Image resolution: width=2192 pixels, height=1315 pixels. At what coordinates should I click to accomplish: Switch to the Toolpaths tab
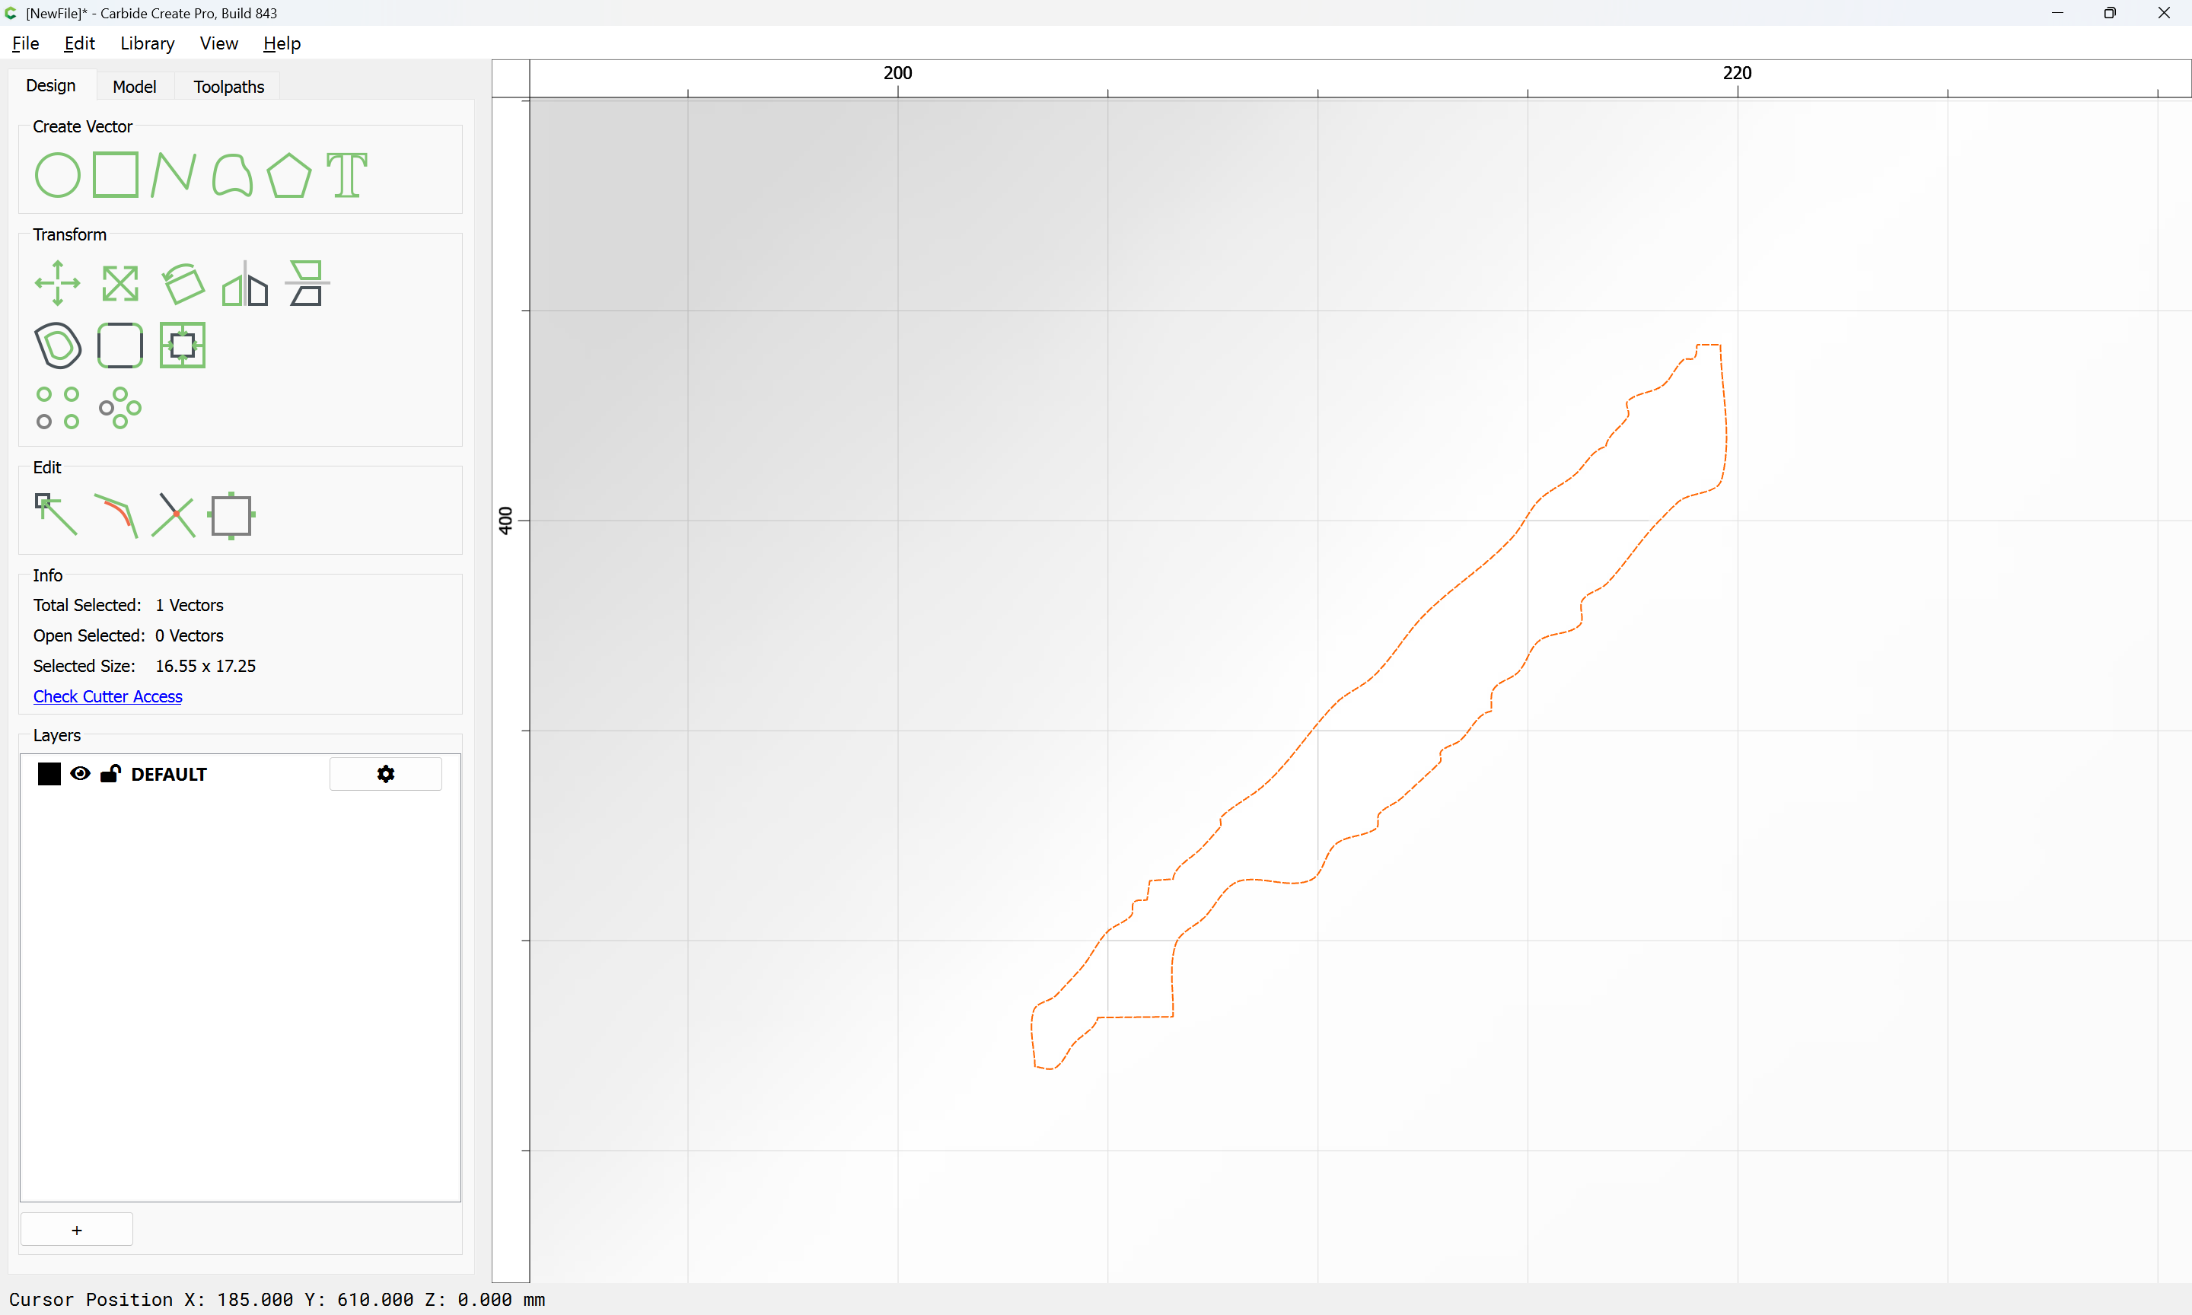coord(228,87)
